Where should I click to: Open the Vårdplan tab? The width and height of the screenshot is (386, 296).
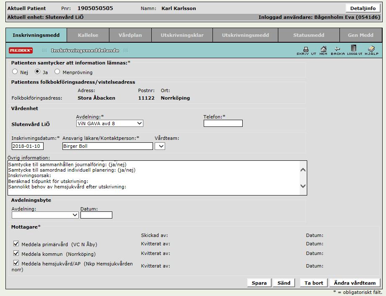click(x=130, y=35)
